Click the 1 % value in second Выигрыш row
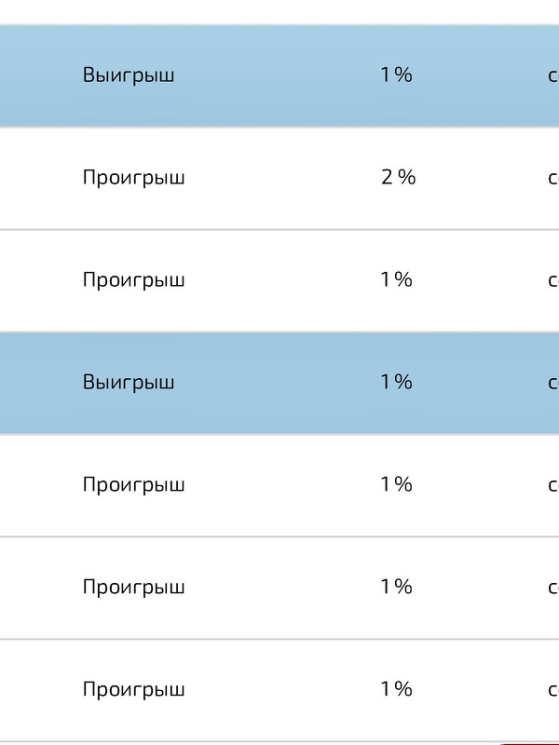The image size is (559, 745). coord(397,382)
